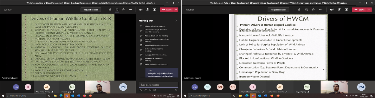Image resolution: width=375 pixels, height=98 pixels.
Task: Close the Meeting chat panel
Action: [176, 21]
